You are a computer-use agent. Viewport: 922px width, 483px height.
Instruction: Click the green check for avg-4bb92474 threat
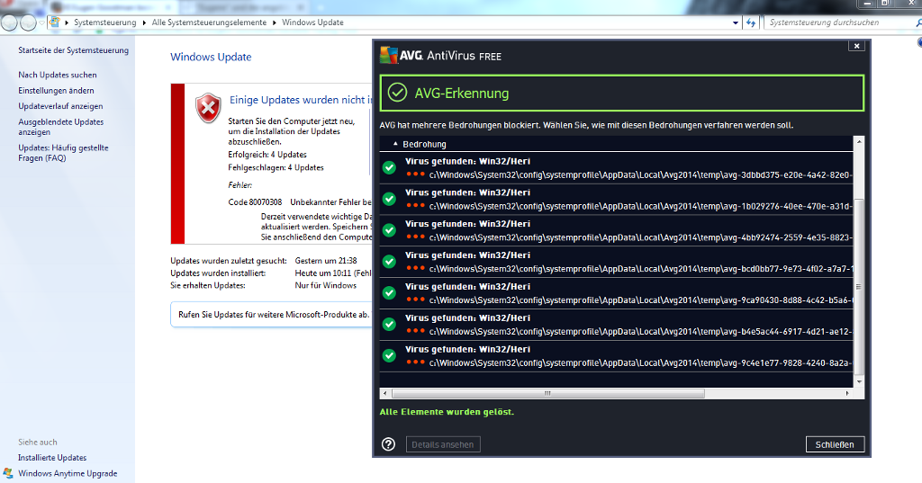[389, 230]
